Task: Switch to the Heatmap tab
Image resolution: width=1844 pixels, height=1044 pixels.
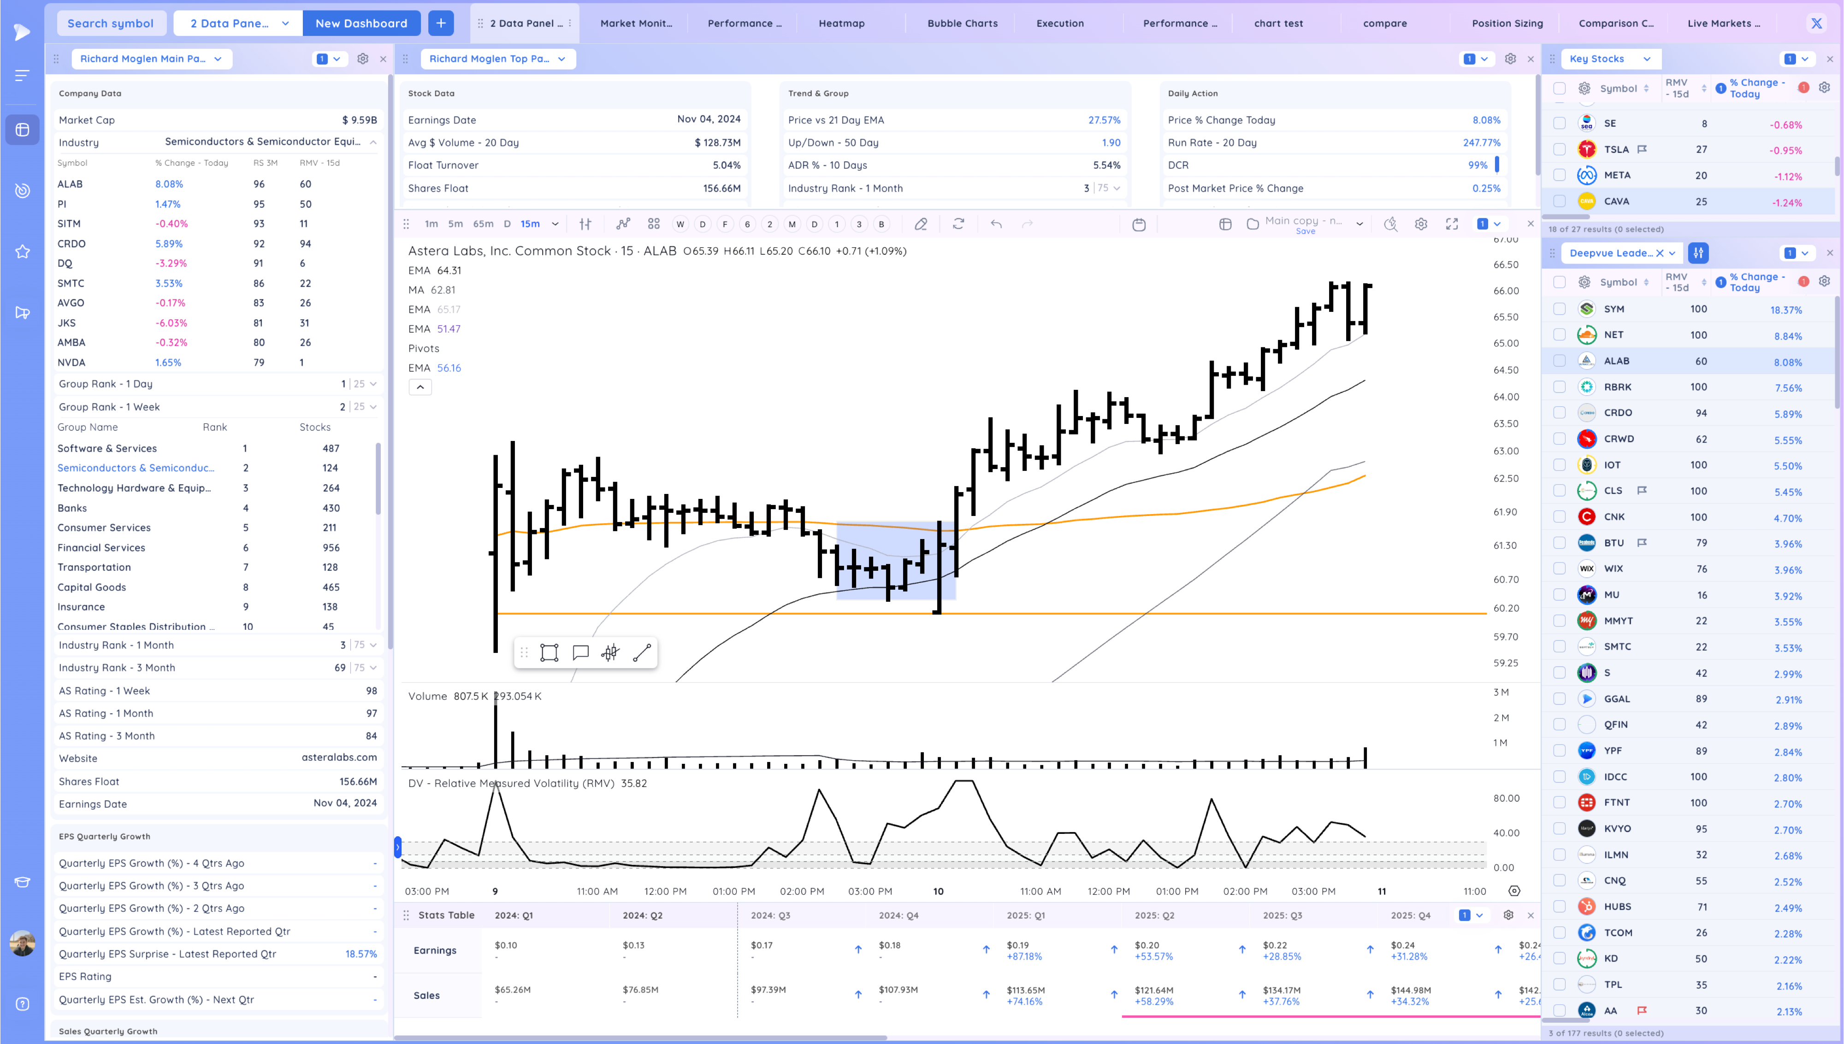Action: pyautogui.click(x=841, y=23)
